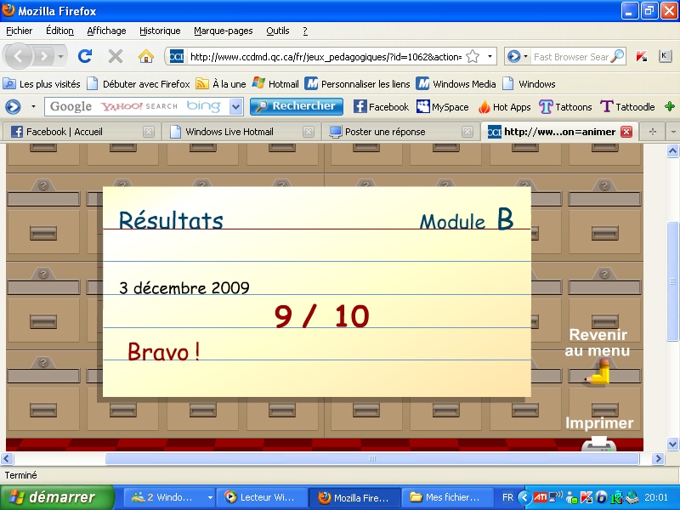The height and width of the screenshot is (510, 680).
Task: Open the list all tabs dropdown
Action: 673,132
